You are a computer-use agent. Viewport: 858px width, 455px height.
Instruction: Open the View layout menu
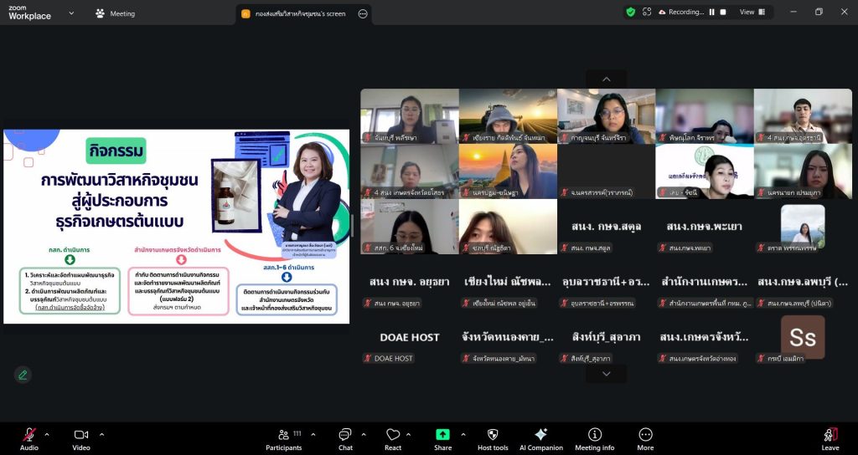[x=751, y=12]
